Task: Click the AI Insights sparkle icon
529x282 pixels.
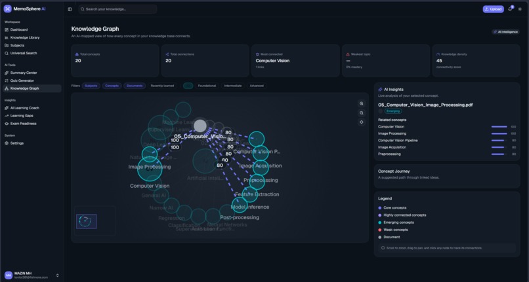Action: pos(380,90)
